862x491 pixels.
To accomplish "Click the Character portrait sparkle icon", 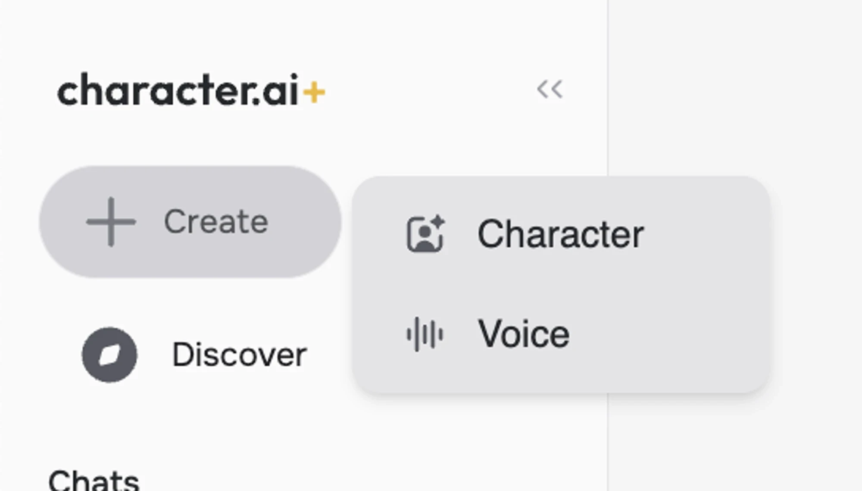I will tap(425, 233).
